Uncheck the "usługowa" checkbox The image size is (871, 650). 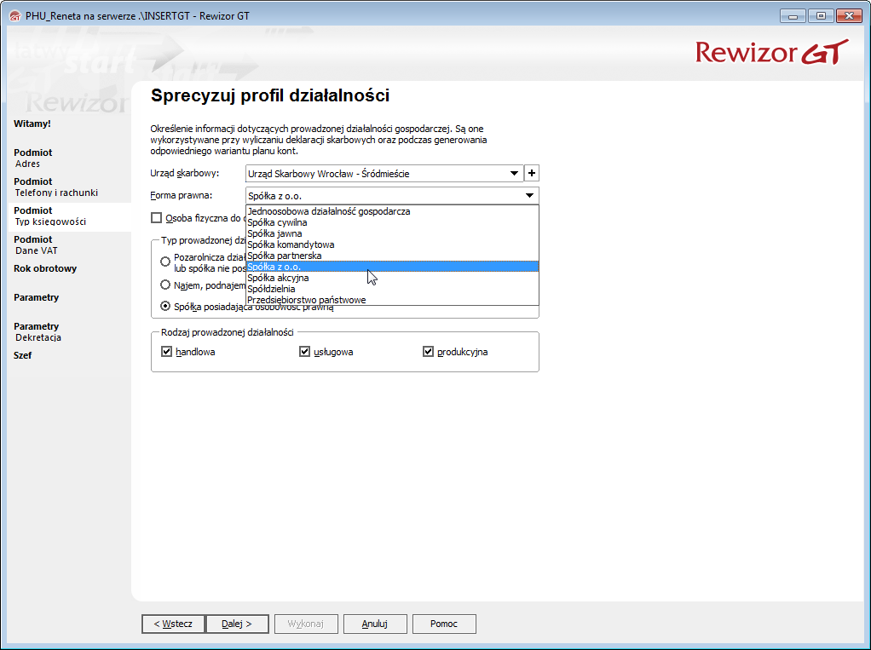pyautogui.click(x=304, y=351)
